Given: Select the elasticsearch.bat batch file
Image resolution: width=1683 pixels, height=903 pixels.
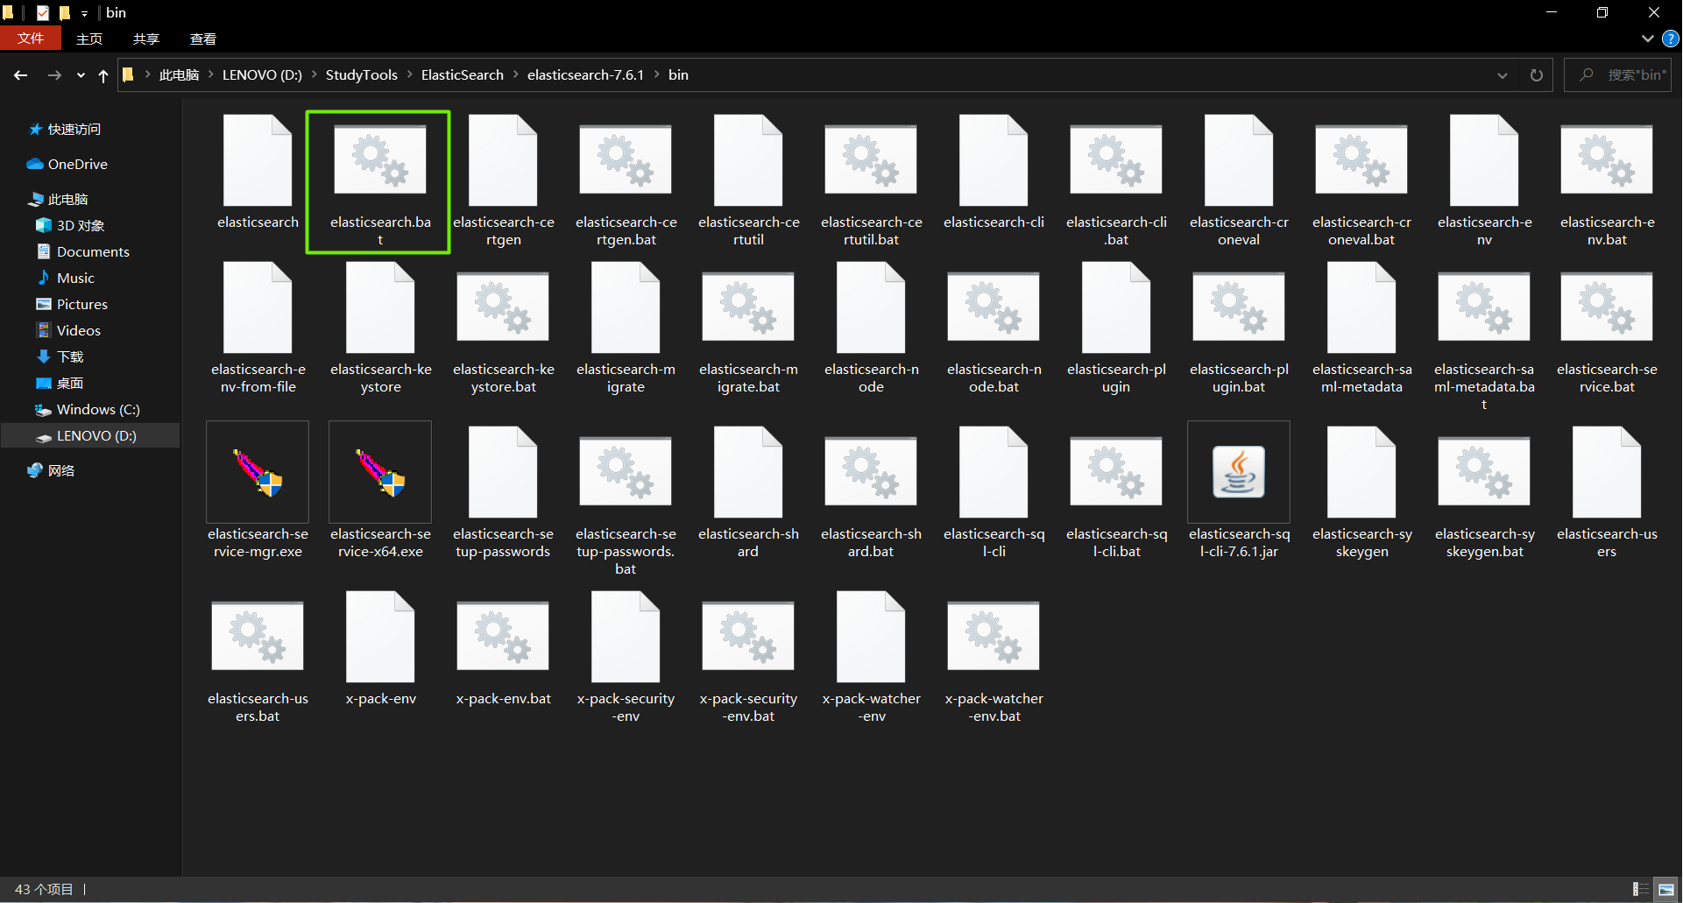Looking at the screenshot, I should point(379,182).
